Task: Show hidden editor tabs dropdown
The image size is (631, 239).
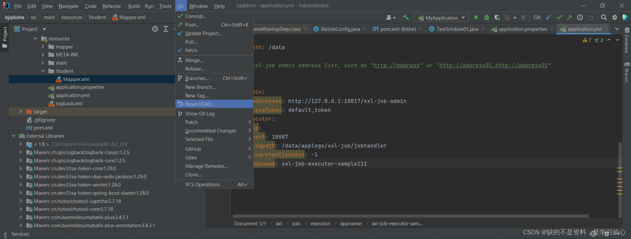Action: [617, 29]
